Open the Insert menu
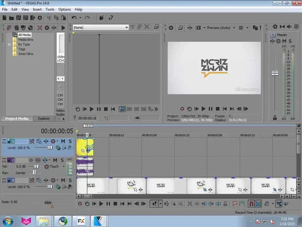302x227 pixels. pyautogui.click(x=37, y=9)
